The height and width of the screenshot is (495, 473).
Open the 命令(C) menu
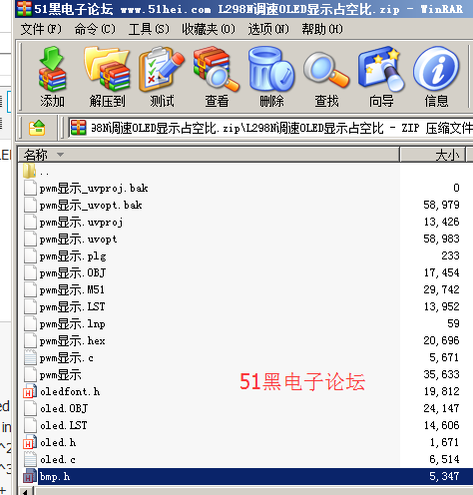pyautogui.click(x=95, y=29)
